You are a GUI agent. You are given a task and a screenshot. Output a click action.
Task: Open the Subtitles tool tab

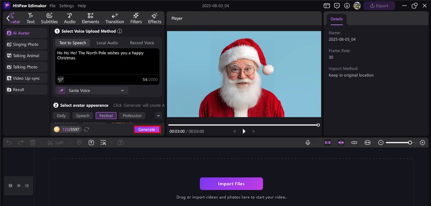coord(50,18)
